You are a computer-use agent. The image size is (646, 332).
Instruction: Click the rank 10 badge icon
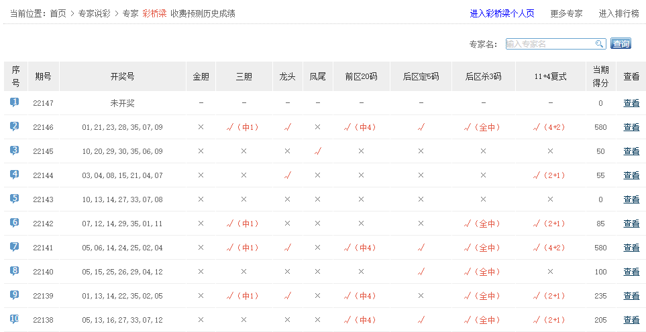click(x=15, y=319)
